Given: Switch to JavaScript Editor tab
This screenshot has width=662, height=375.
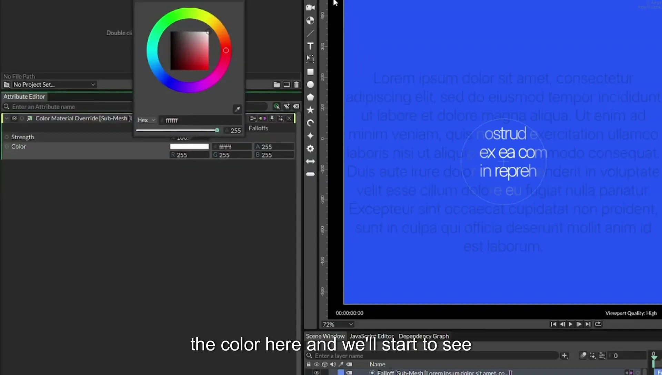Looking at the screenshot, I should [x=371, y=336].
